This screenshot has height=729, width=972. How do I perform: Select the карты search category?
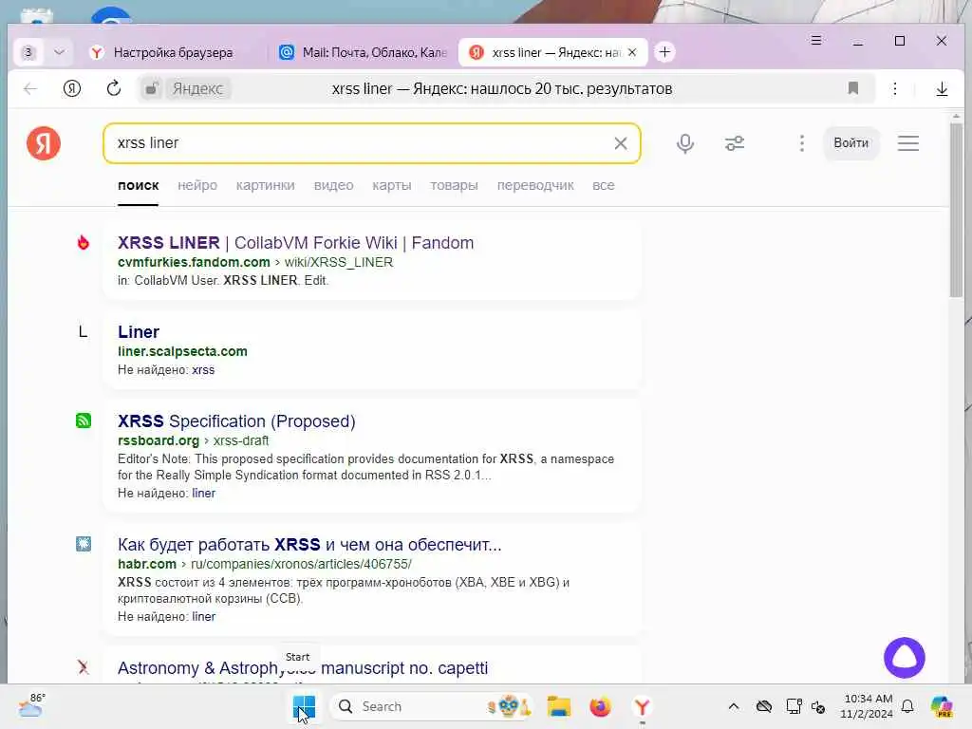pos(392,185)
